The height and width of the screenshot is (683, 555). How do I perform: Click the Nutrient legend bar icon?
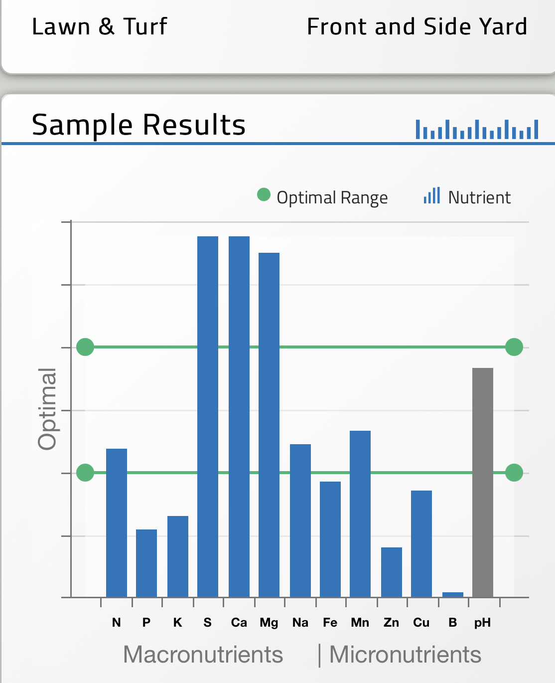tap(432, 195)
